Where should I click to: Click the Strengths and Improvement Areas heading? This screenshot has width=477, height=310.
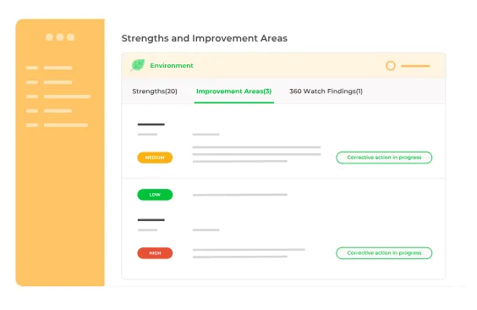pyautogui.click(x=205, y=38)
